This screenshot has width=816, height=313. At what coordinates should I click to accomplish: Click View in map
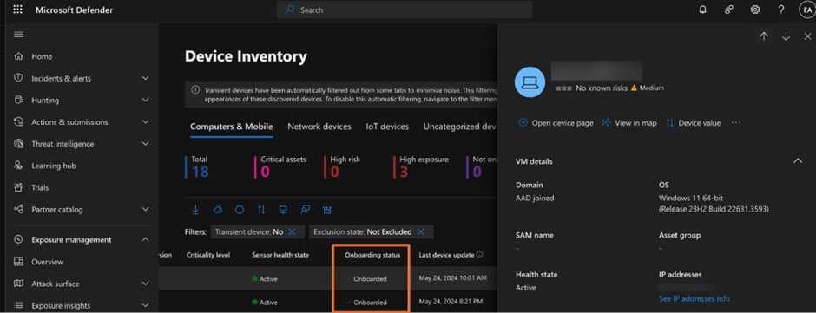tap(629, 123)
